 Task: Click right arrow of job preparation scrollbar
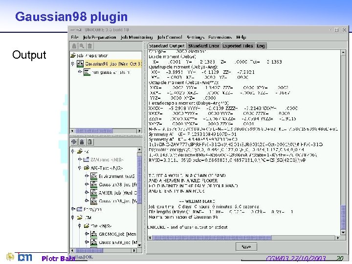(x=139, y=131)
